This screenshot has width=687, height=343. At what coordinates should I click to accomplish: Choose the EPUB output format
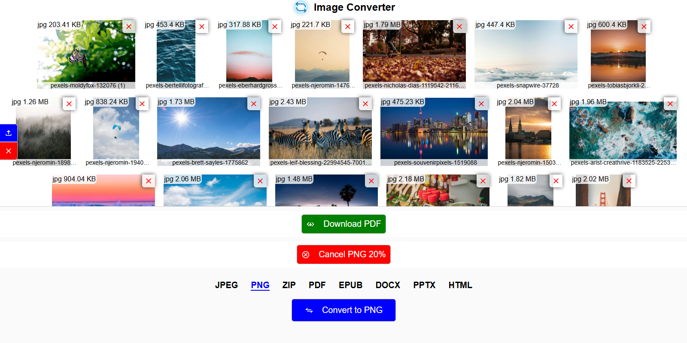(350, 285)
